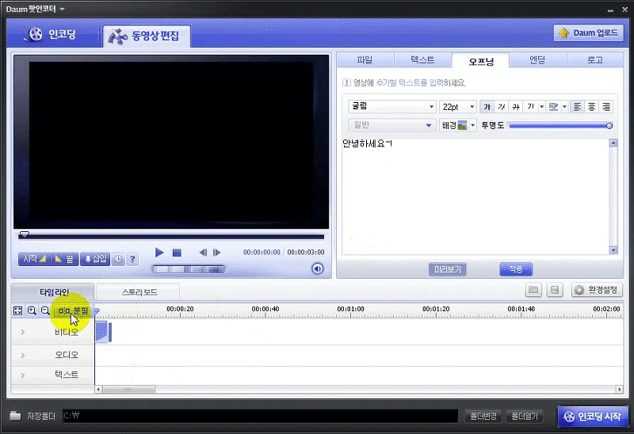Click the 분할 split button
The width and height of the screenshot is (634, 434).
73,310
